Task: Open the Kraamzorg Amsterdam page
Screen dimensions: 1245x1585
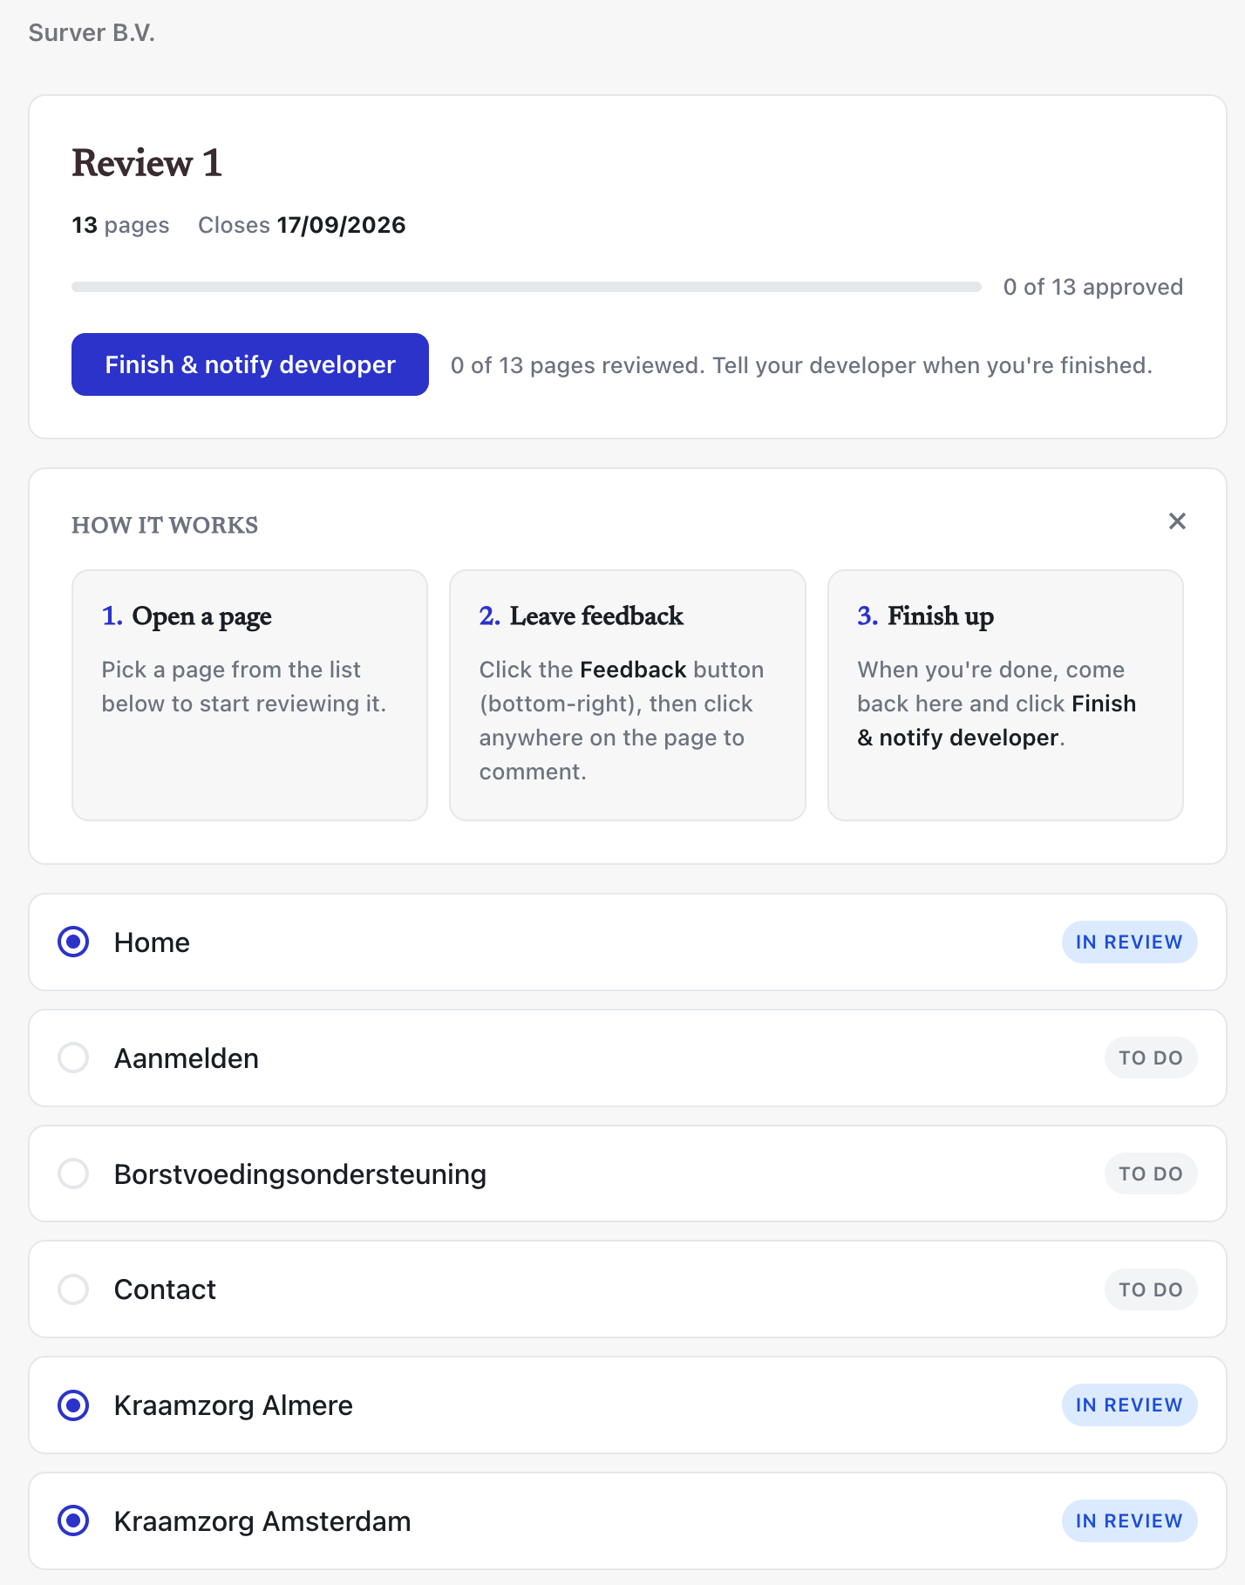Action: point(262,1521)
